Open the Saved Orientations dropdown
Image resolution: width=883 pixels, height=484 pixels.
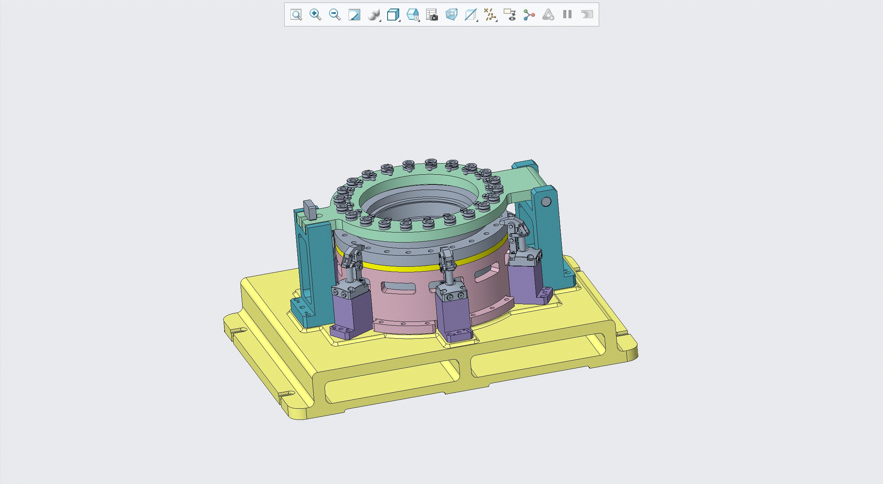(x=413, y=15)
